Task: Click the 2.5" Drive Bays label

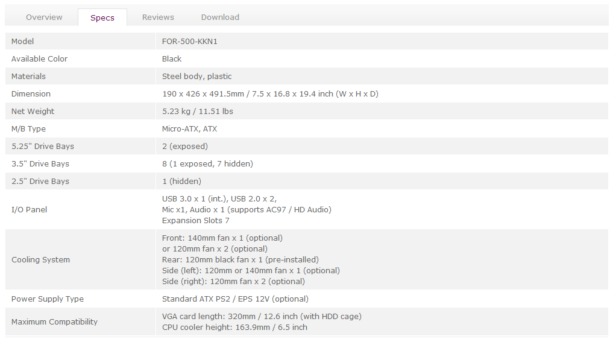Action: click(40, 182)
